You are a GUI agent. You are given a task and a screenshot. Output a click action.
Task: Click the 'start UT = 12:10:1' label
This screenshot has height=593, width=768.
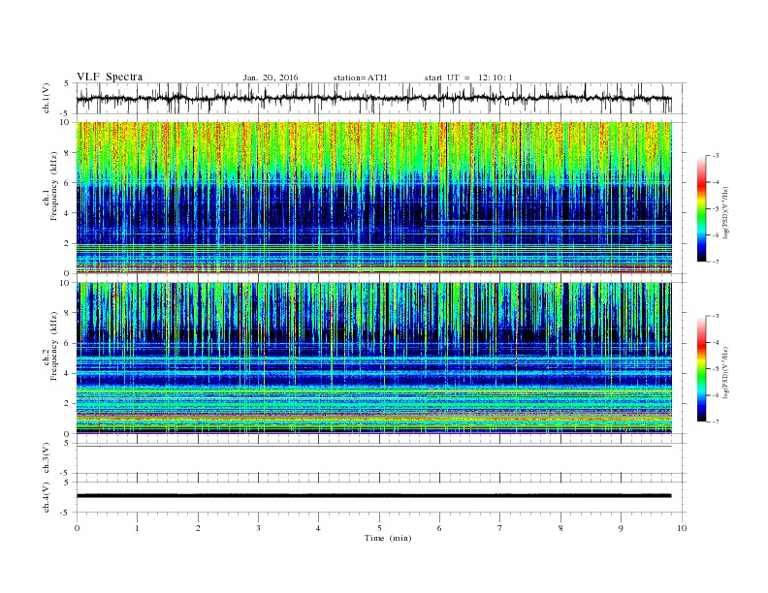pos(468,78)
